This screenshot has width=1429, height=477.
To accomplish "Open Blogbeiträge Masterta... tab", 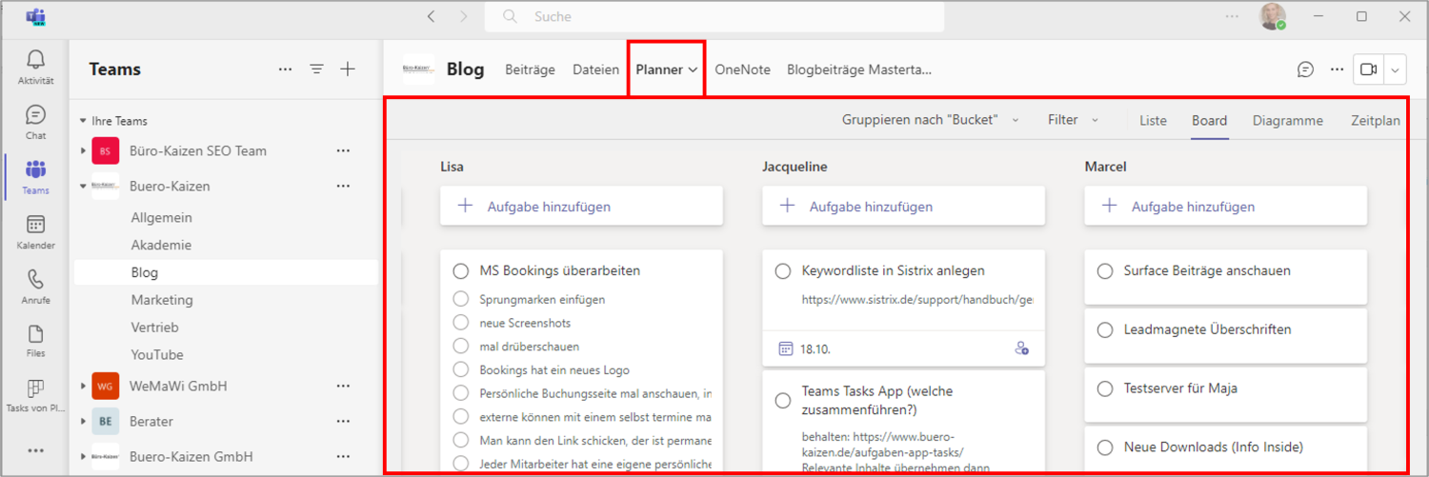I will 859,70.
